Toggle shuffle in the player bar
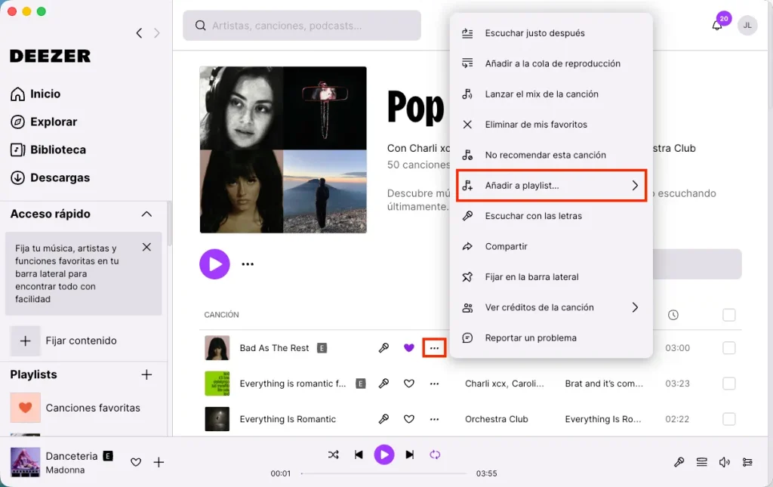This screenshot has width=773, height=487. tap(333, 455)
